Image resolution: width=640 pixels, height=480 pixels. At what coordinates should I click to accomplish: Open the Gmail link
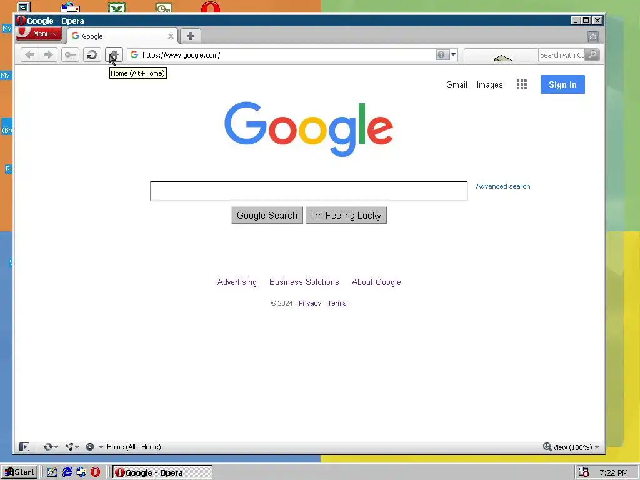click(x=457, y=84)
